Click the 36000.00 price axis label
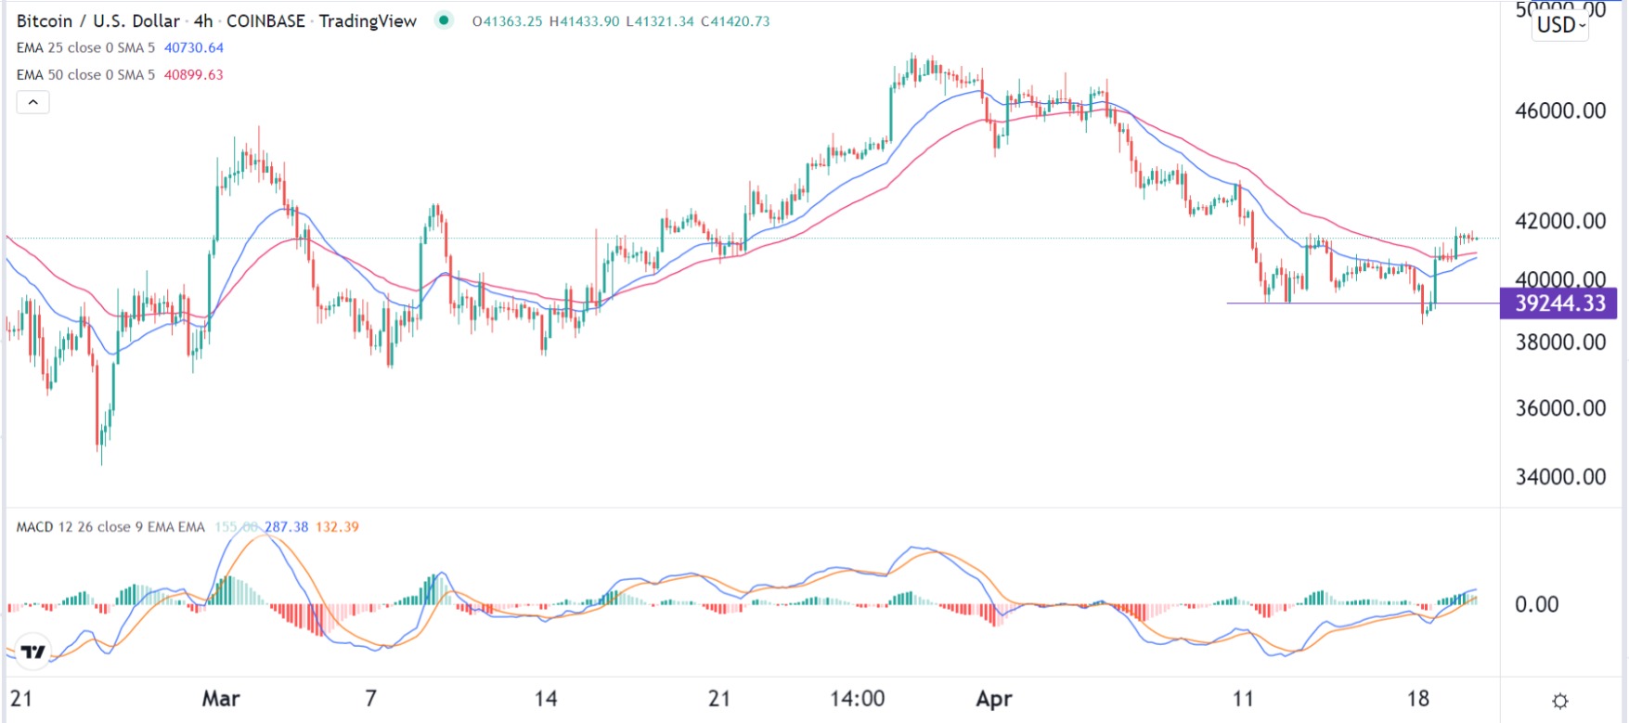Image resolution: width=1629 pixels, height=723 pixels. click(x=1560, y=408)
